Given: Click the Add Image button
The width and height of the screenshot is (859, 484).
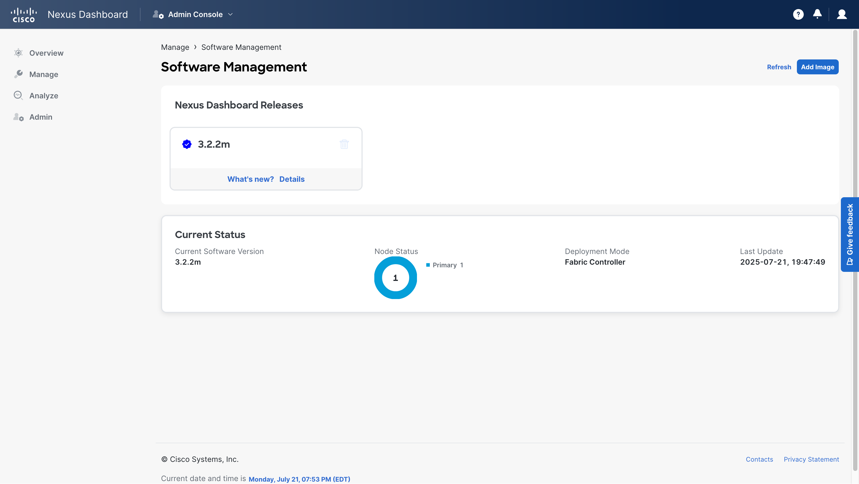Looking at the screenshot, I should (817, 67).
